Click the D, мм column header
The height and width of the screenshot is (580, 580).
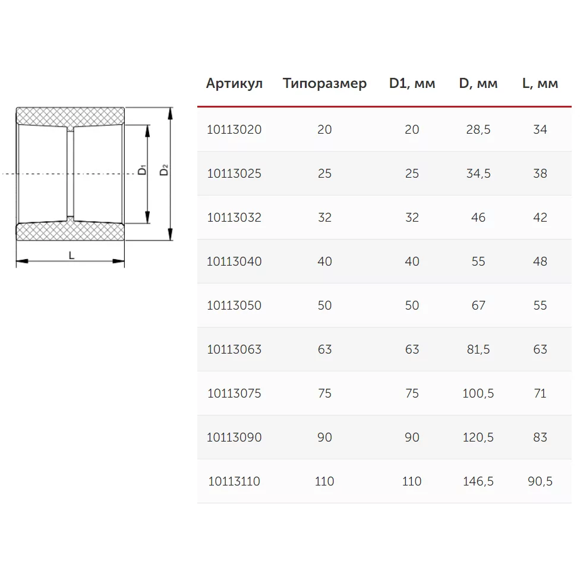pos(478,84)
